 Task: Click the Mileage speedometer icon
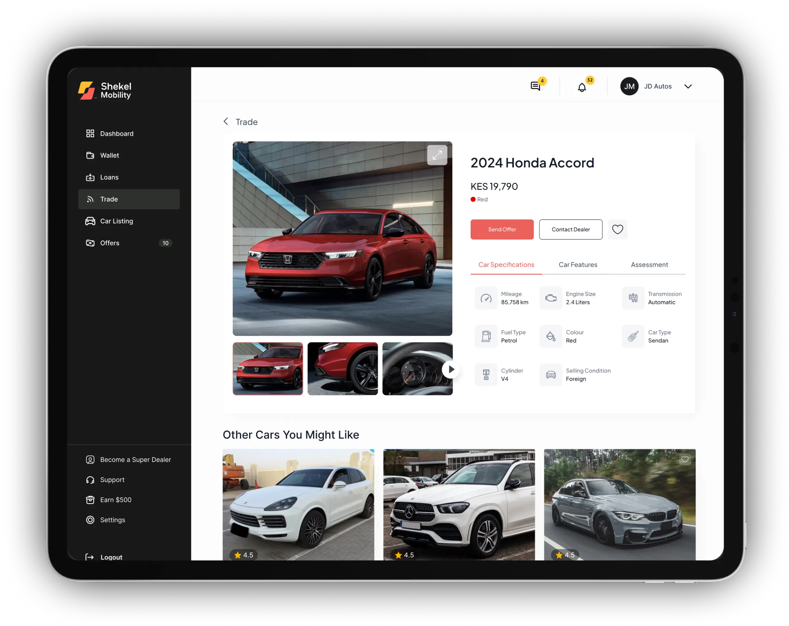tap(486, 298)
